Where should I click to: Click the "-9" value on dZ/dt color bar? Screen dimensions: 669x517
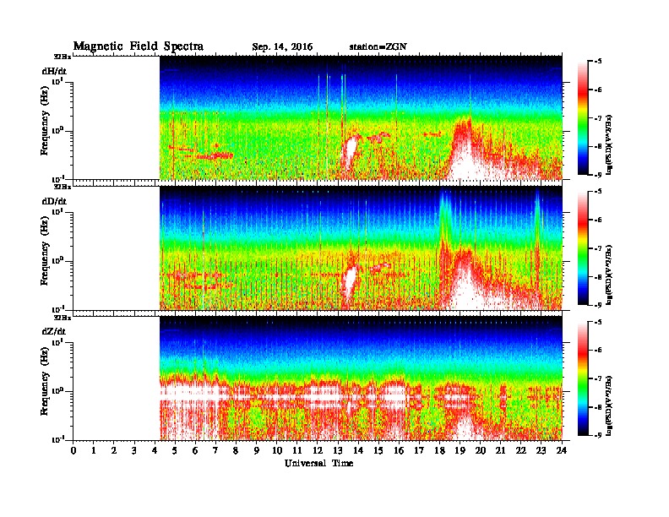click(x=597, y=435)
